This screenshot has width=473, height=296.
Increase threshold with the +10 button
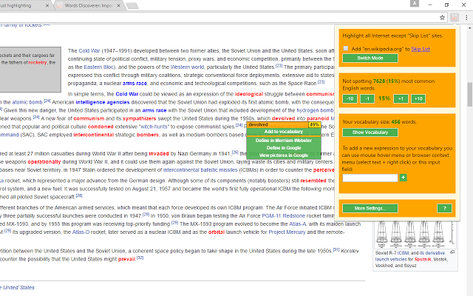pyautogui.click(x=418, y=98)
